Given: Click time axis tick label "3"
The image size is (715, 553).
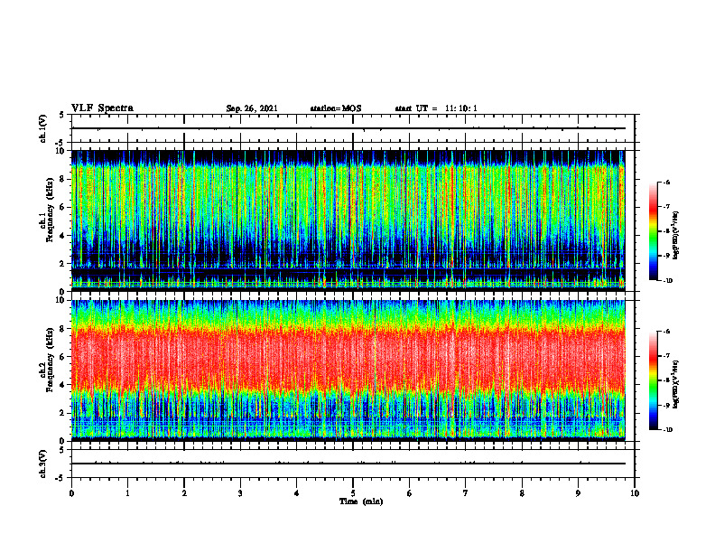Looking at the screenshot, I should coord(240,493).
